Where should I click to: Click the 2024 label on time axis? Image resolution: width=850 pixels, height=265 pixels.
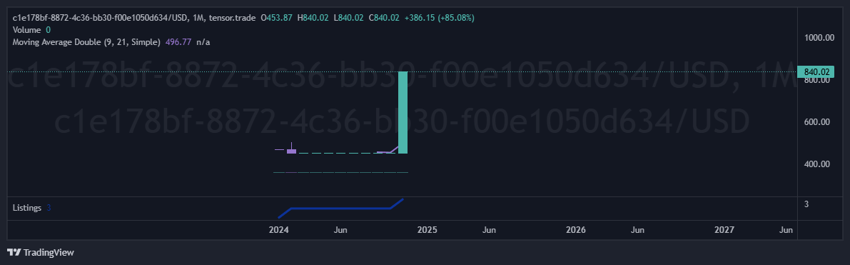(x=278, y=230)
